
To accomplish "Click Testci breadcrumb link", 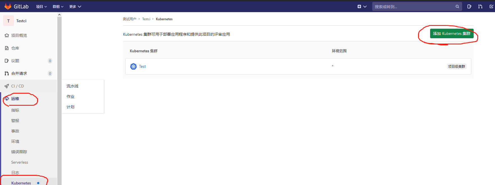I will coord(146,19).
